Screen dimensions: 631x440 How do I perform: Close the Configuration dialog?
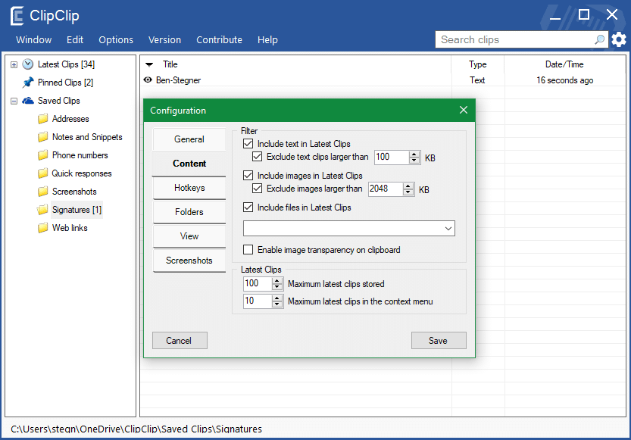point(463,111)
